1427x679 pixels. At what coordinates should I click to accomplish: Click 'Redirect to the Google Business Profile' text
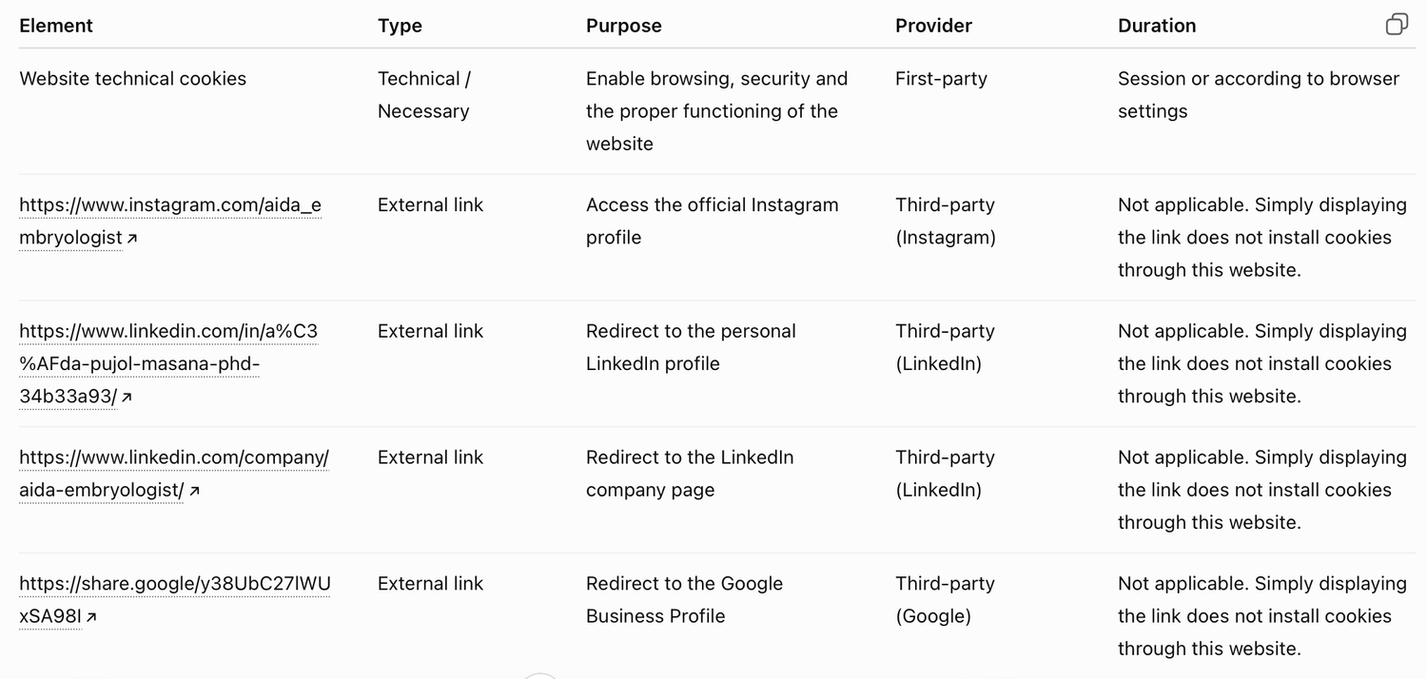(684, 600)
